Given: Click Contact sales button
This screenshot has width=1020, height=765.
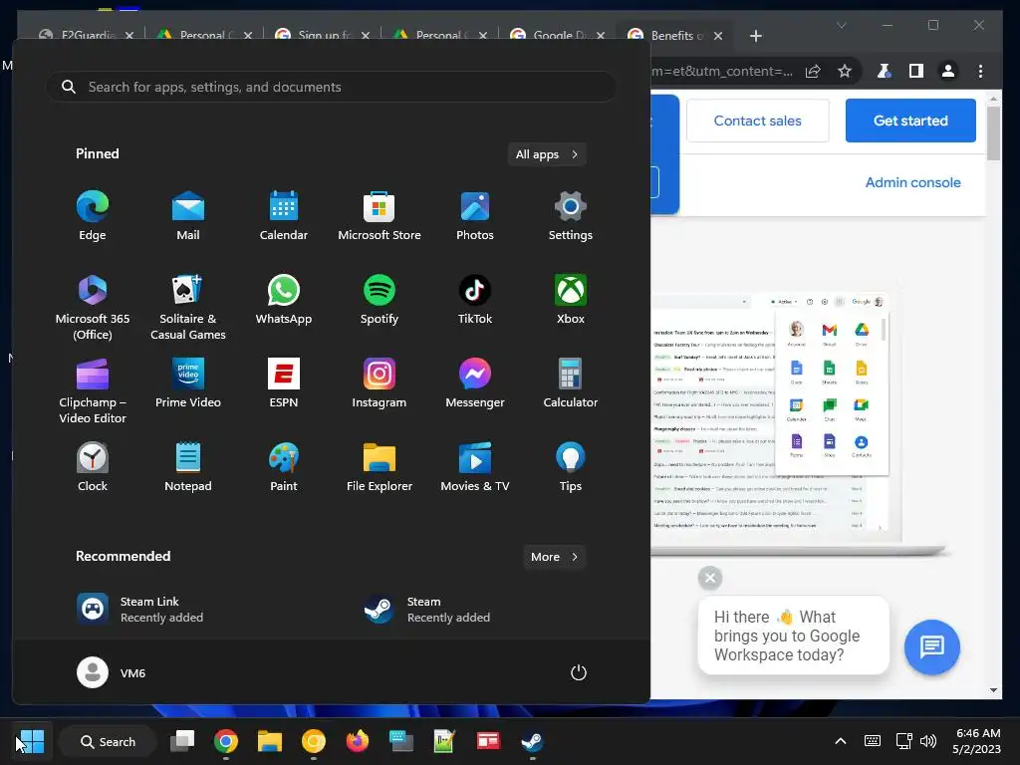Looking at the screenshot, I should tap(757, 121).
